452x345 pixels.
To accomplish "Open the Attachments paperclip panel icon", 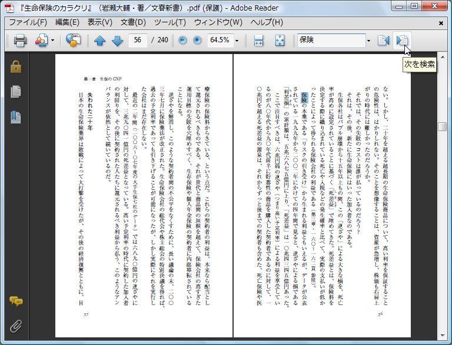I will click(x=16, y=326).
